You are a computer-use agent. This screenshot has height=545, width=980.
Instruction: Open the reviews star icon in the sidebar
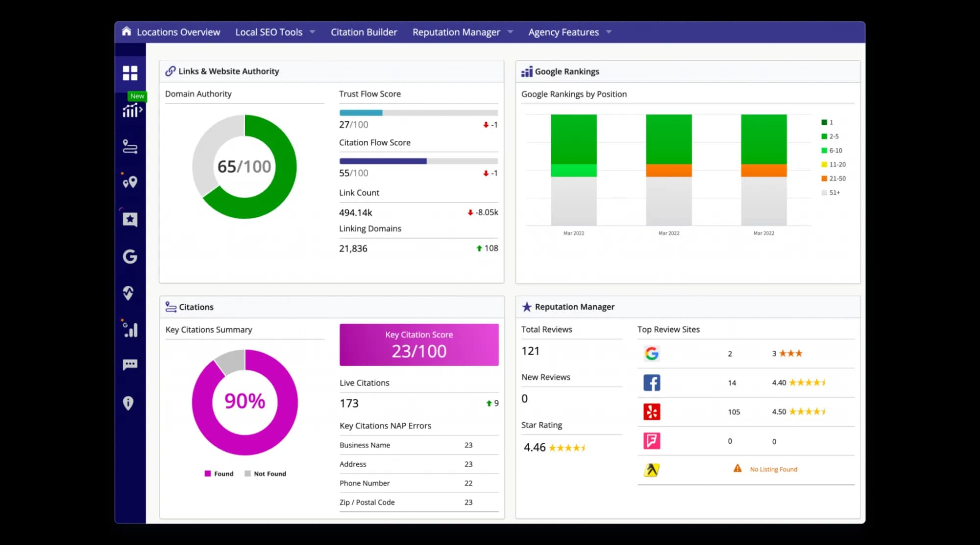pyautogui.click(x=130, y=220)
